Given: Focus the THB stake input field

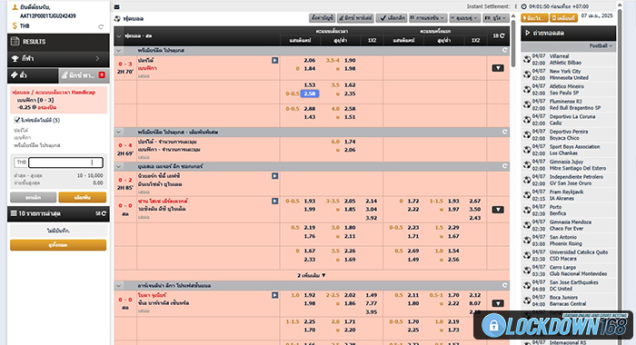Looking at the screenshot, I should click(x=65, y=163).
